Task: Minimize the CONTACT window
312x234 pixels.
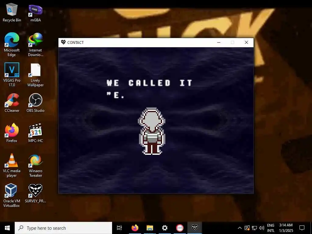Action: 219,42
